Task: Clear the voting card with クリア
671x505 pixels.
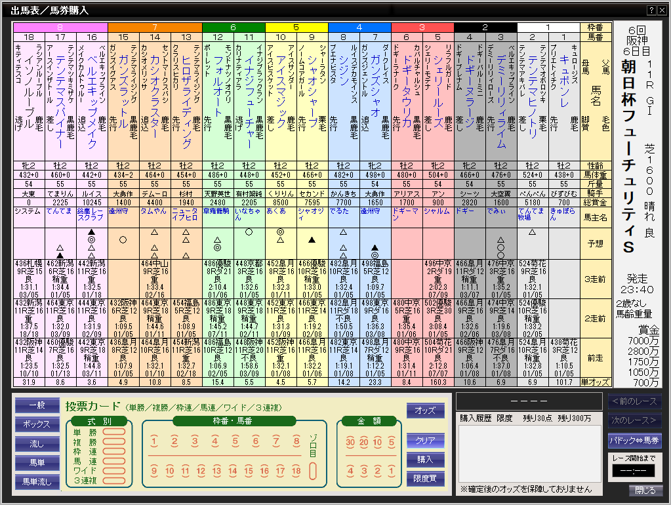Action: point(426,440)
